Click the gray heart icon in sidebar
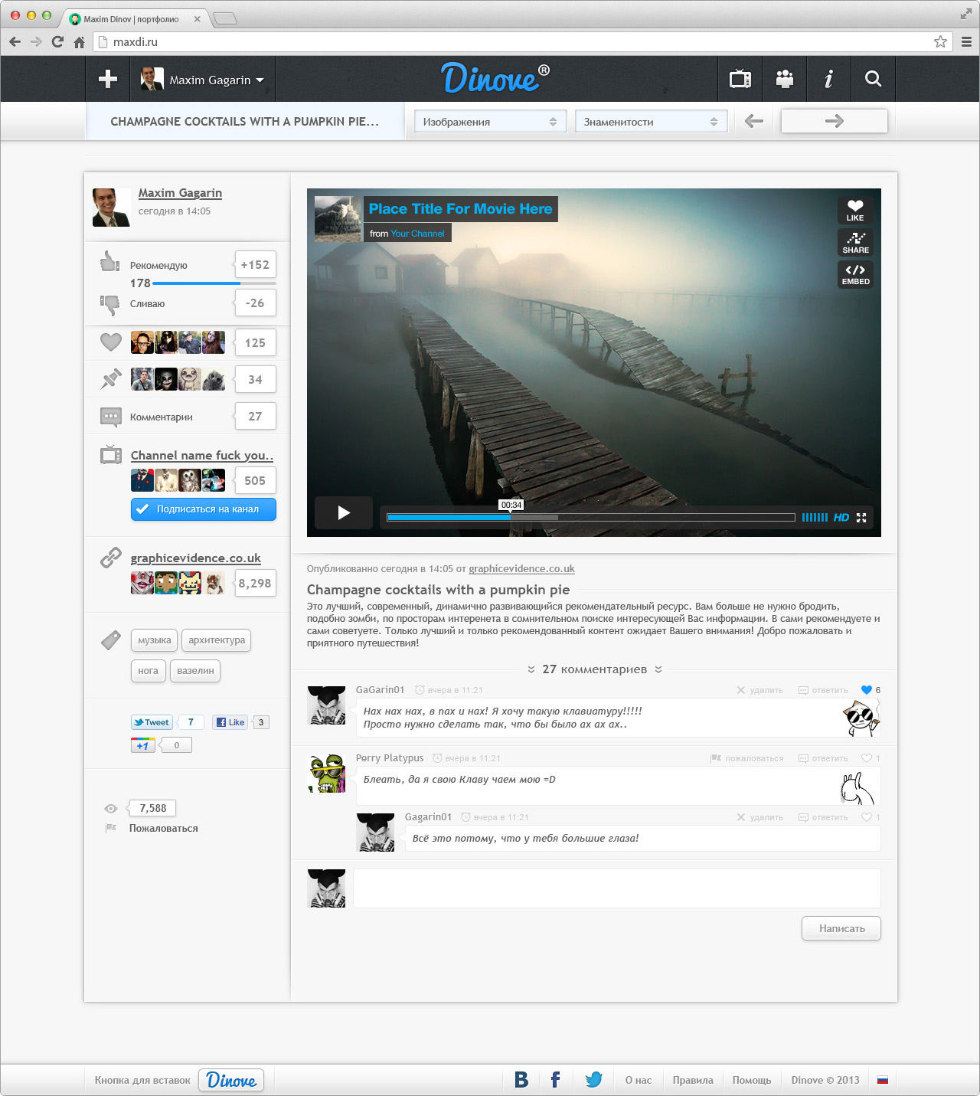This screenshot has height=1096, width=980. pos(111,342)
